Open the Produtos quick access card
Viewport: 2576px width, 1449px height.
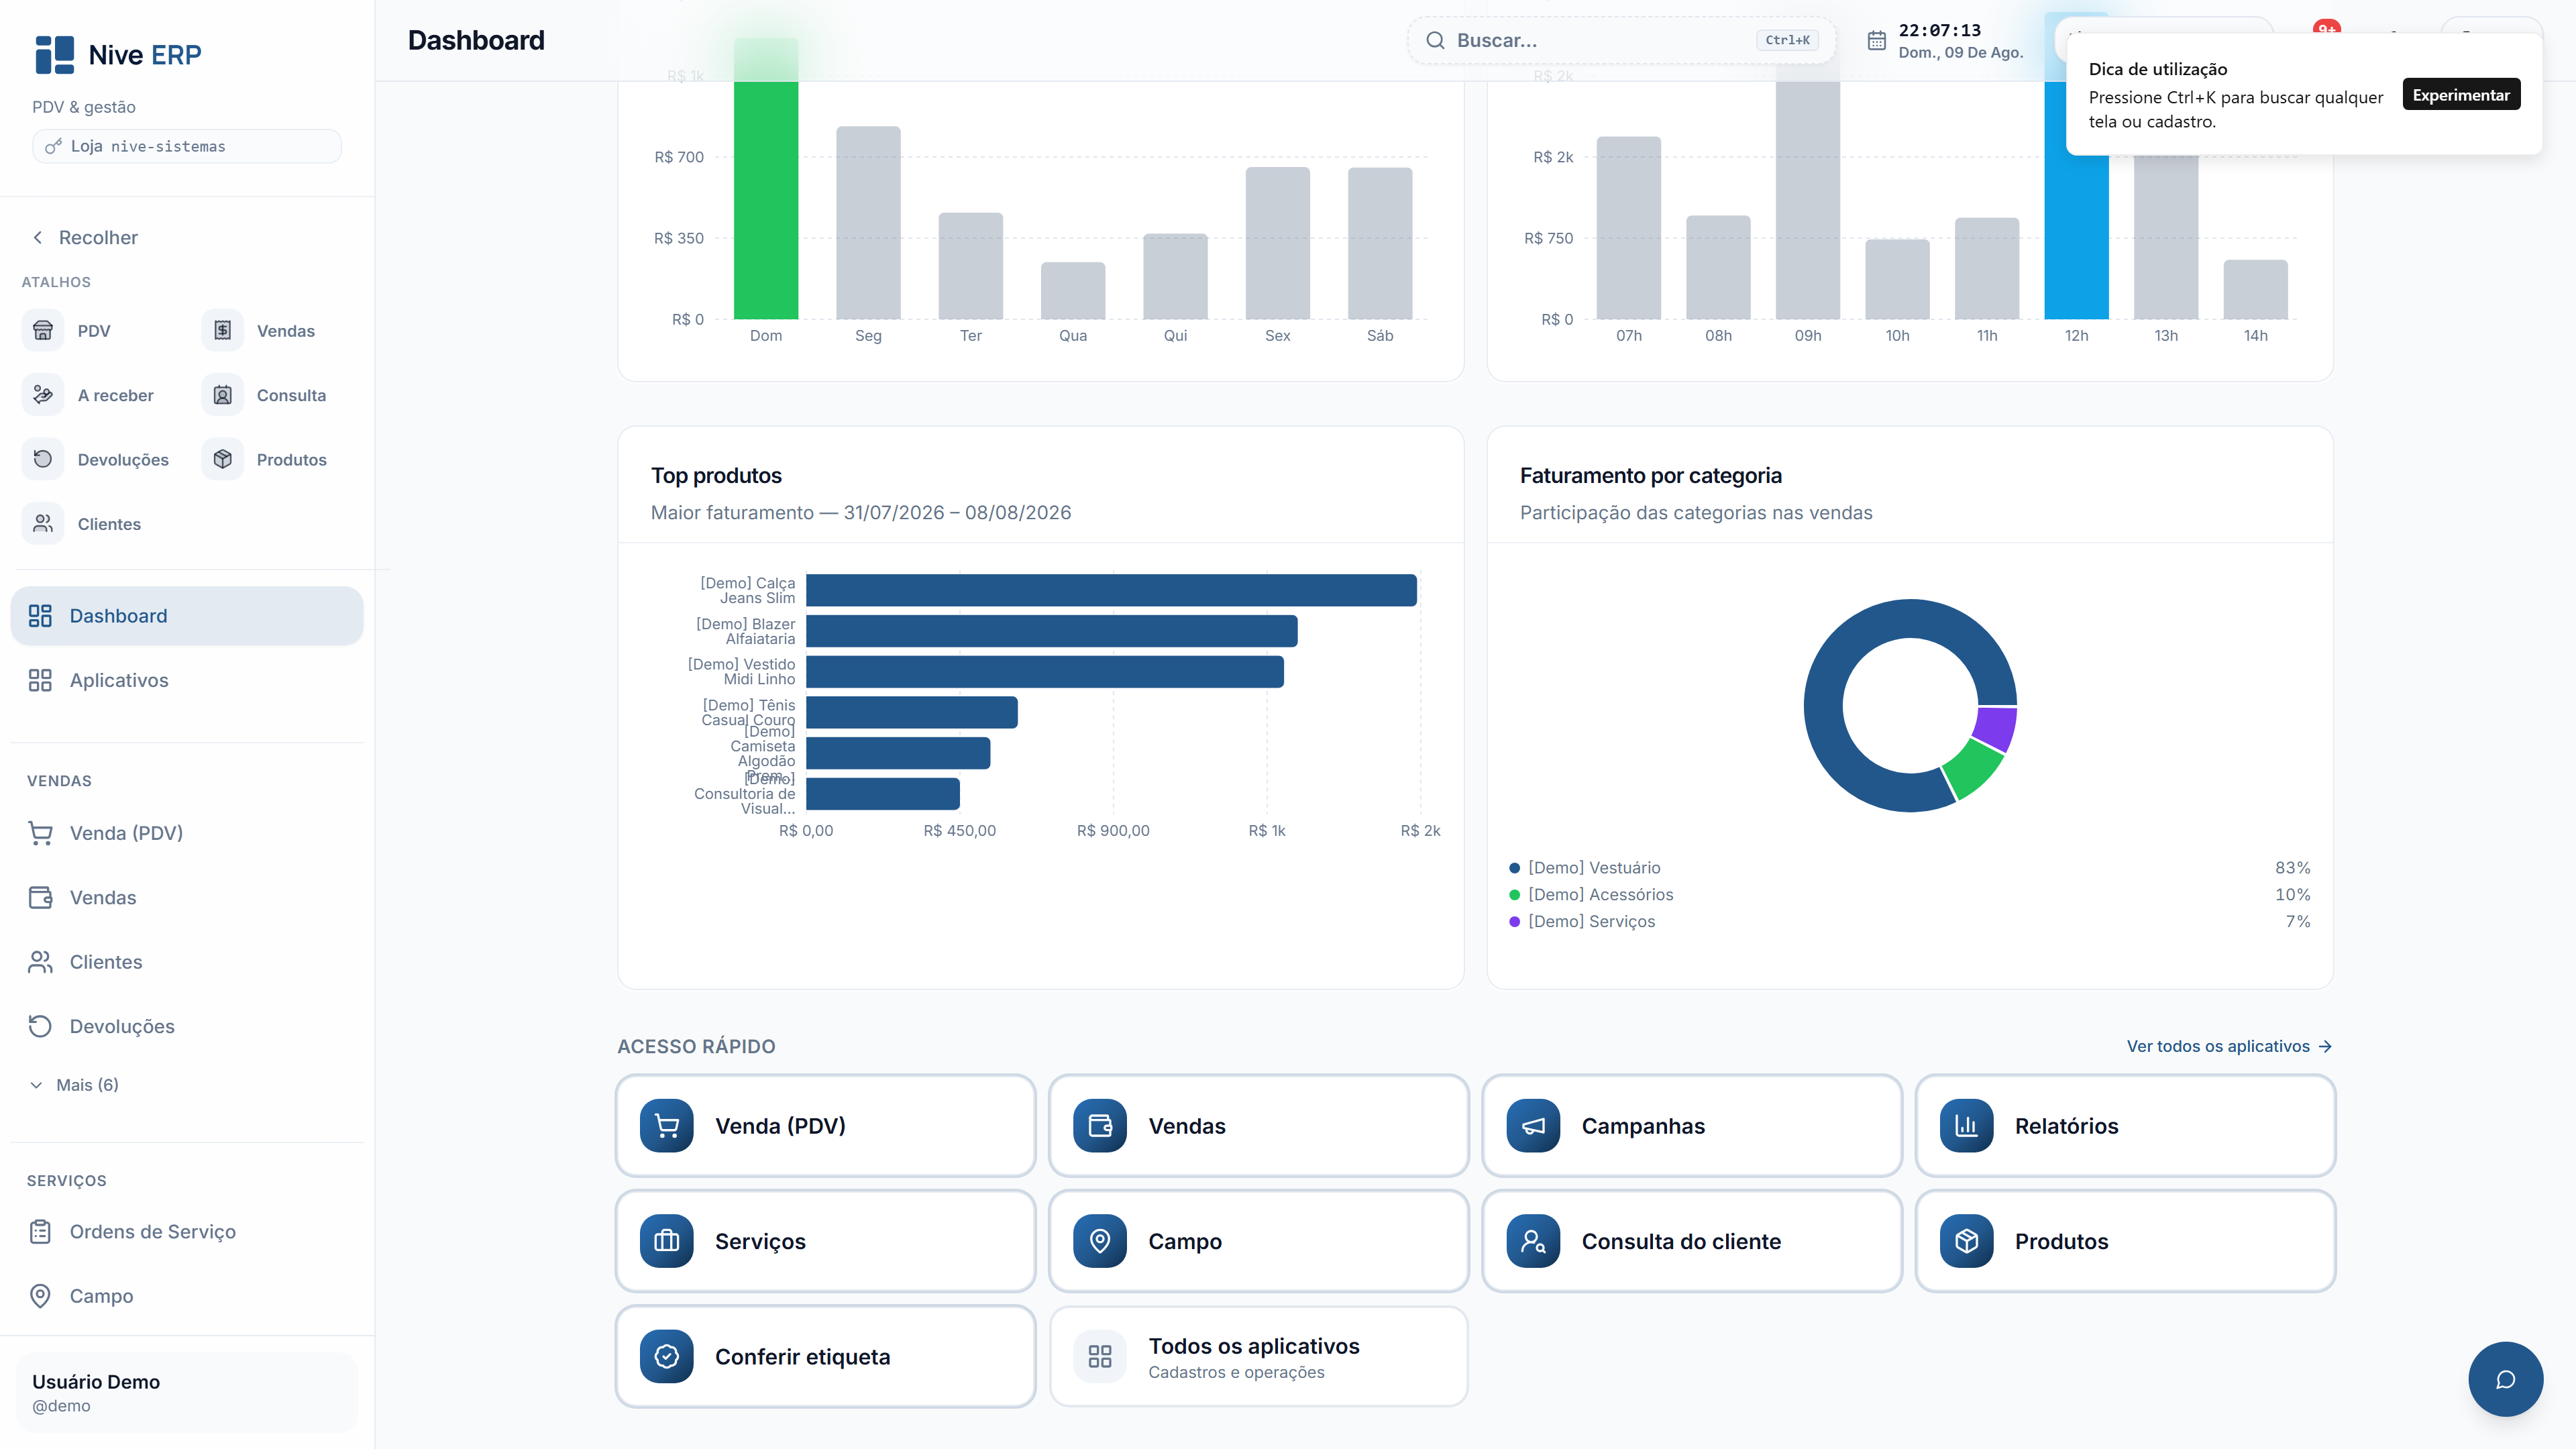pyautogui.click(x=2125, y=1241)
